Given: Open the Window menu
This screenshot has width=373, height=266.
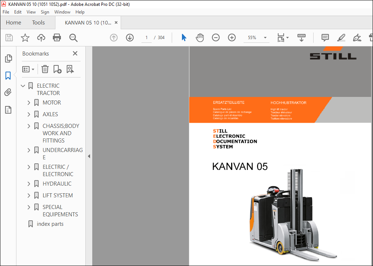Looking at the screenshot, I should [x=62, y=12].
